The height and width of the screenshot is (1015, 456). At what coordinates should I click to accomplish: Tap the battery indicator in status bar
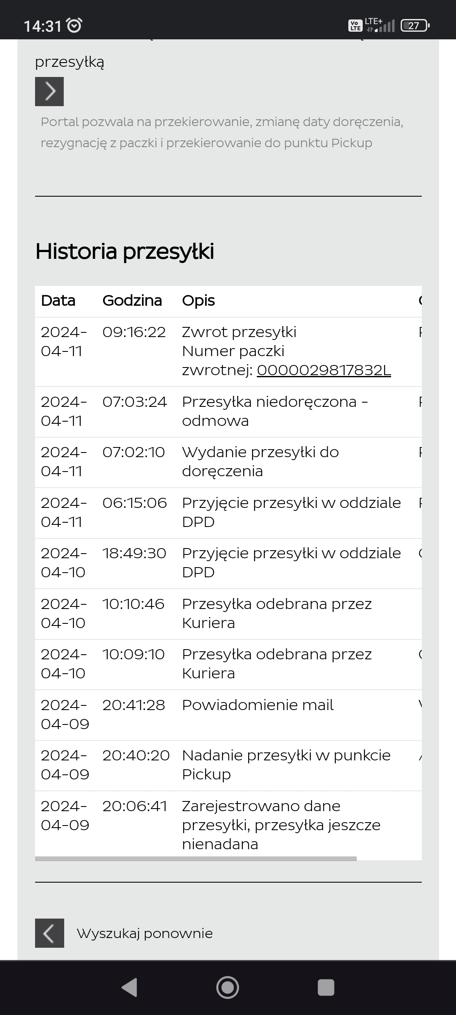tap(415, 26)
